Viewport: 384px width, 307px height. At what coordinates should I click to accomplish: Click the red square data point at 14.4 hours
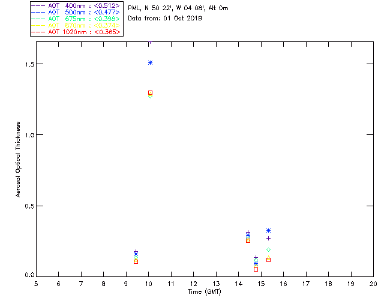coord(248,240)
